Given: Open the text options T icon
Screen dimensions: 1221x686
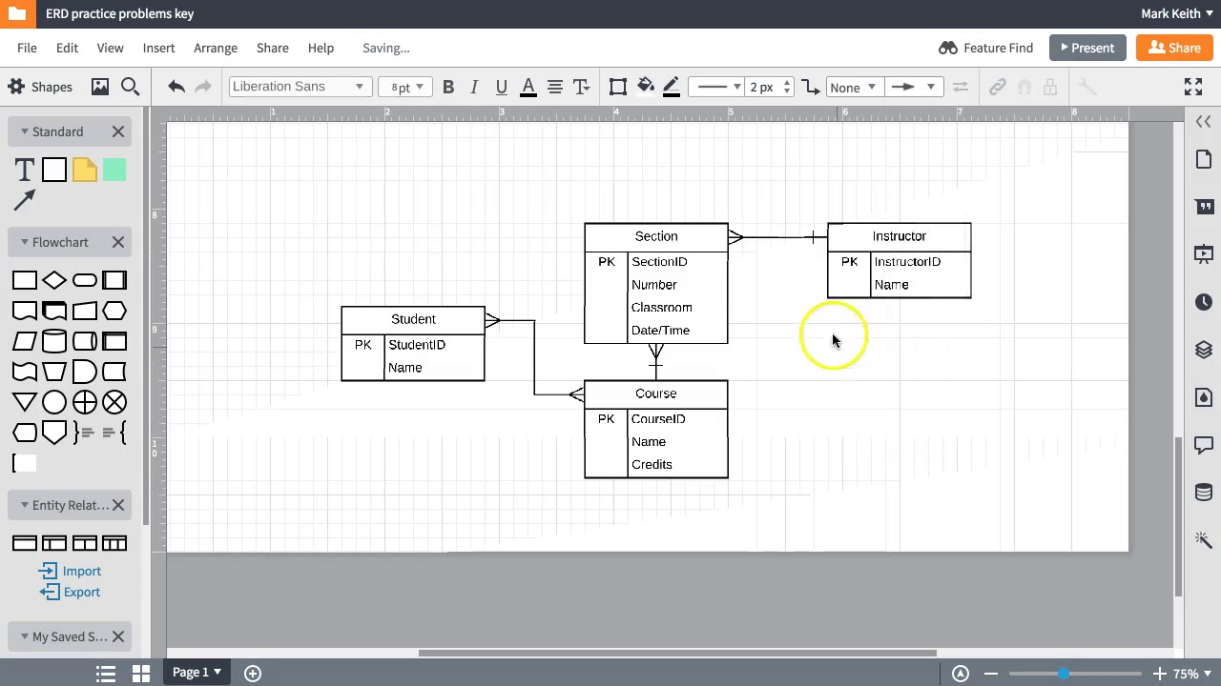Looking at the screenshot, I should pos(581,87).
